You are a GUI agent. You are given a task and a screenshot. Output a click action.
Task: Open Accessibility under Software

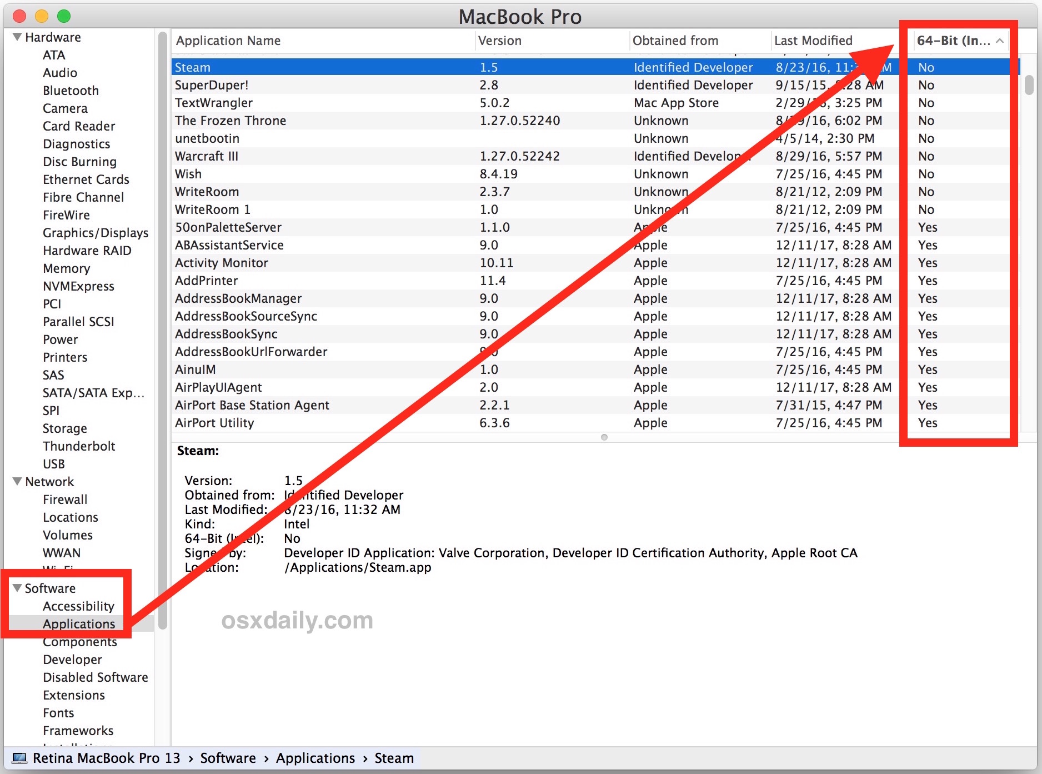point(78,606)
